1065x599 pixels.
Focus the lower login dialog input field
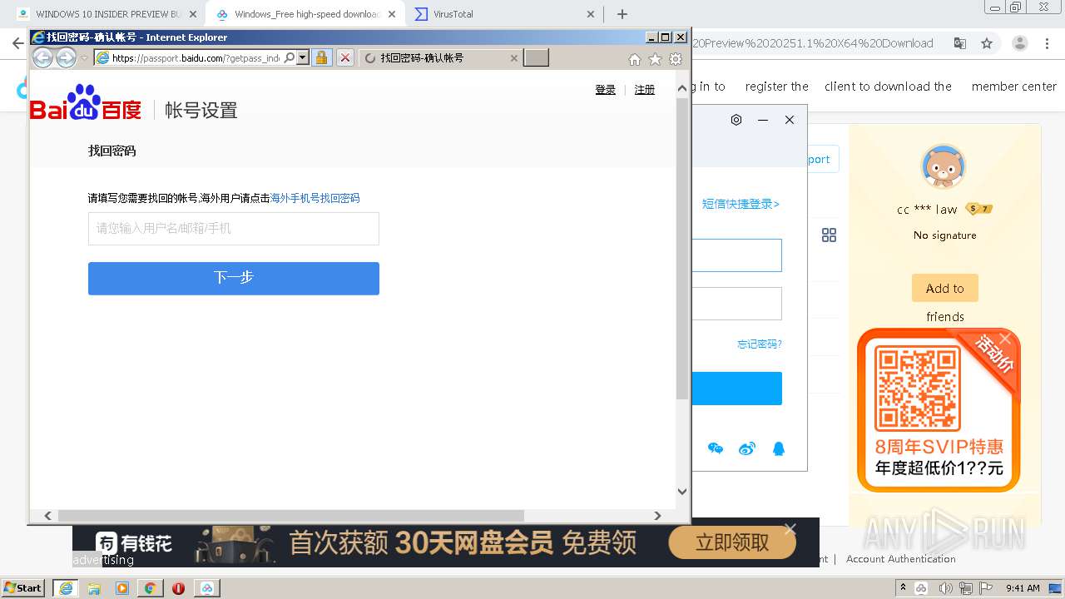click(x=737, y=304)
